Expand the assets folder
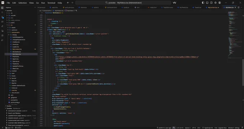The height and width of the screenshot is (129, 244). pos(21,28)
